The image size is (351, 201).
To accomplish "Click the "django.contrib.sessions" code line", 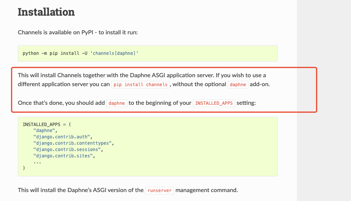I will (x=67, y=150).
